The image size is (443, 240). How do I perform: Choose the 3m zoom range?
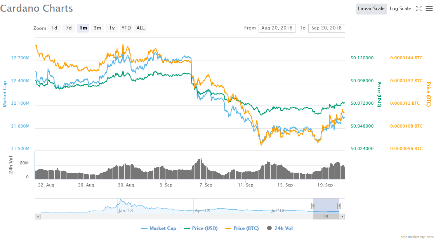[x=97, y=28]
